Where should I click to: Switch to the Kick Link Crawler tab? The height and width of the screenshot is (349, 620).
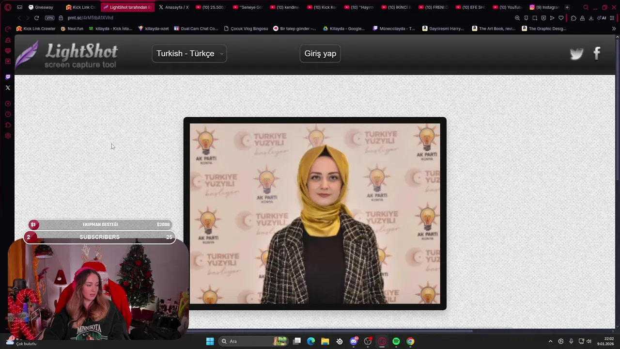click(x=81, y=7)
